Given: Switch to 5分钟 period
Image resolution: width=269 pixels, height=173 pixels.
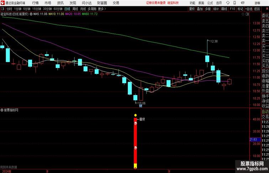Looking at the screenshot, I should tap(27, 9).
